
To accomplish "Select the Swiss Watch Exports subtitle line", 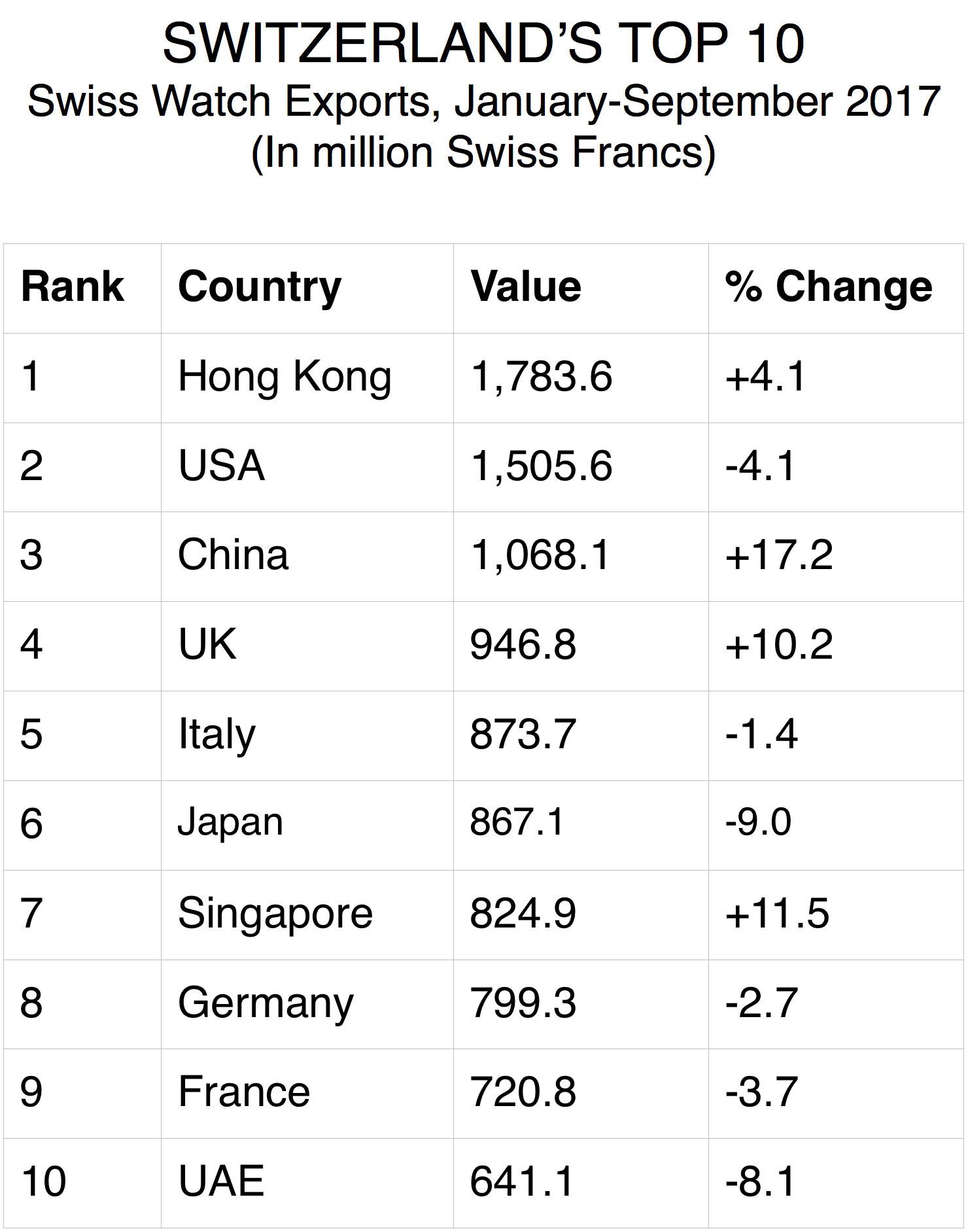I will pyautogui.click(x=483, y=102).
